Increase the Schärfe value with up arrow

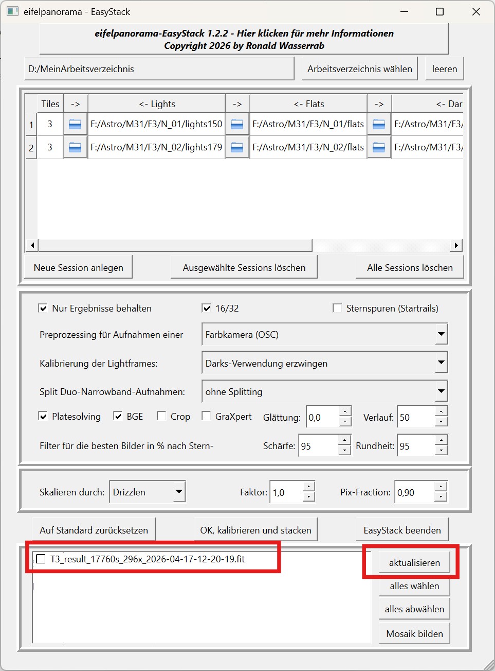345,441
